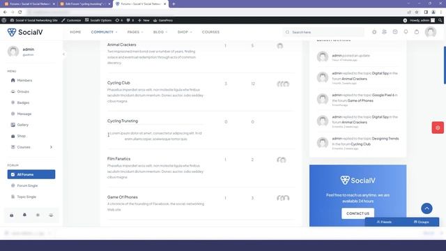The image size is (446, 251).
Task: Open Forum Single in sidebar
Action: [x=27, y=185]
